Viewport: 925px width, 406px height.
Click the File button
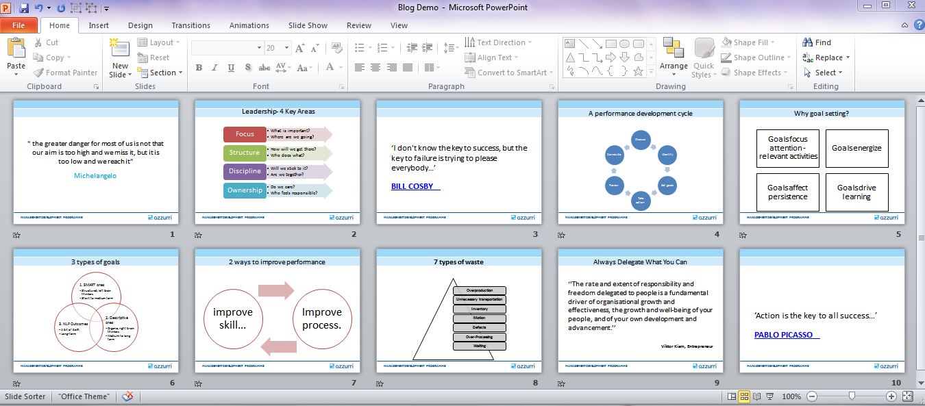pyautogui.click(x=18, y=25)
